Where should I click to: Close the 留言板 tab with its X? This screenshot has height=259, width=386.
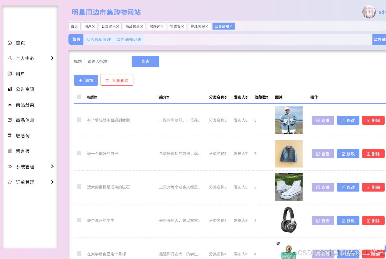183,27
